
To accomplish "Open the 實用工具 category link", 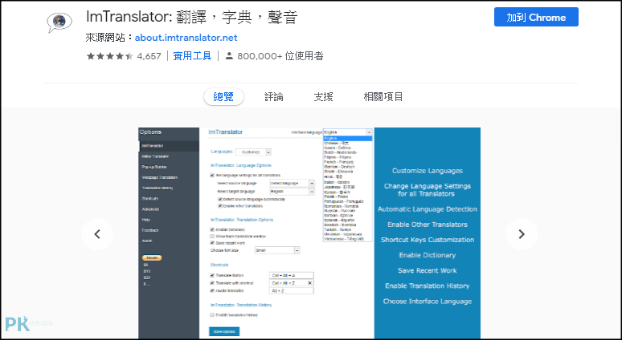I will (x=192, y=56).
